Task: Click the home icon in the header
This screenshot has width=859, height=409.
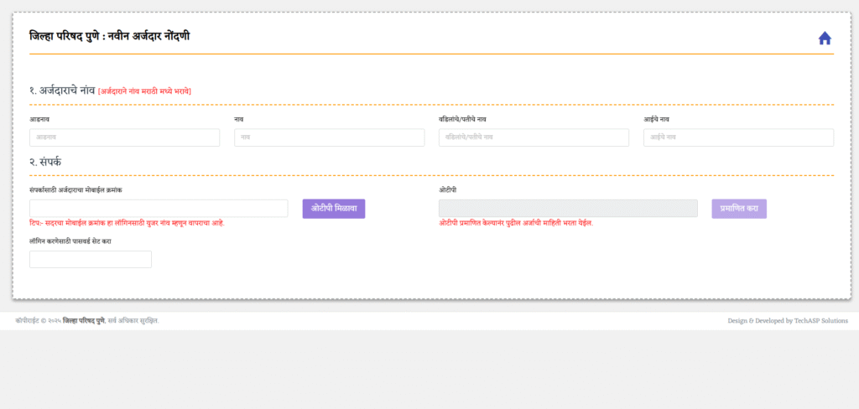Action: 824,38
